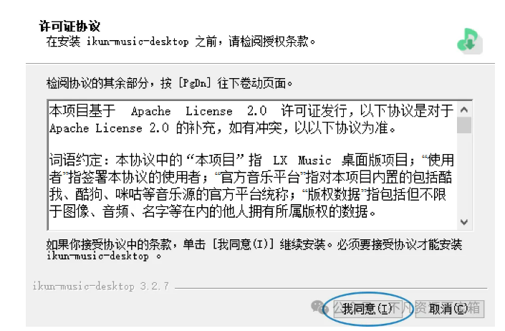Screen dimensions: 505x331
Task: Click the ikun-music-desktop 3.2.7 version label
Action: click(x=101, y=286)
